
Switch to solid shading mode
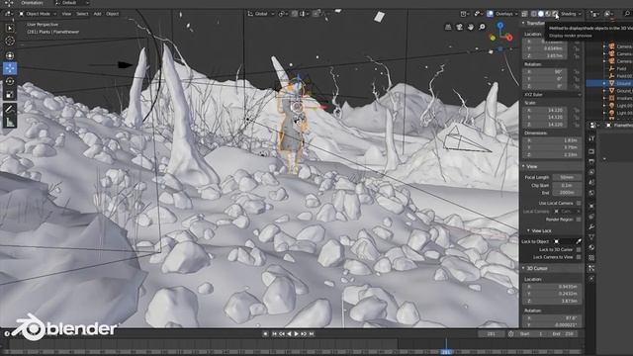pyautogui.click(x=541, y=14)
